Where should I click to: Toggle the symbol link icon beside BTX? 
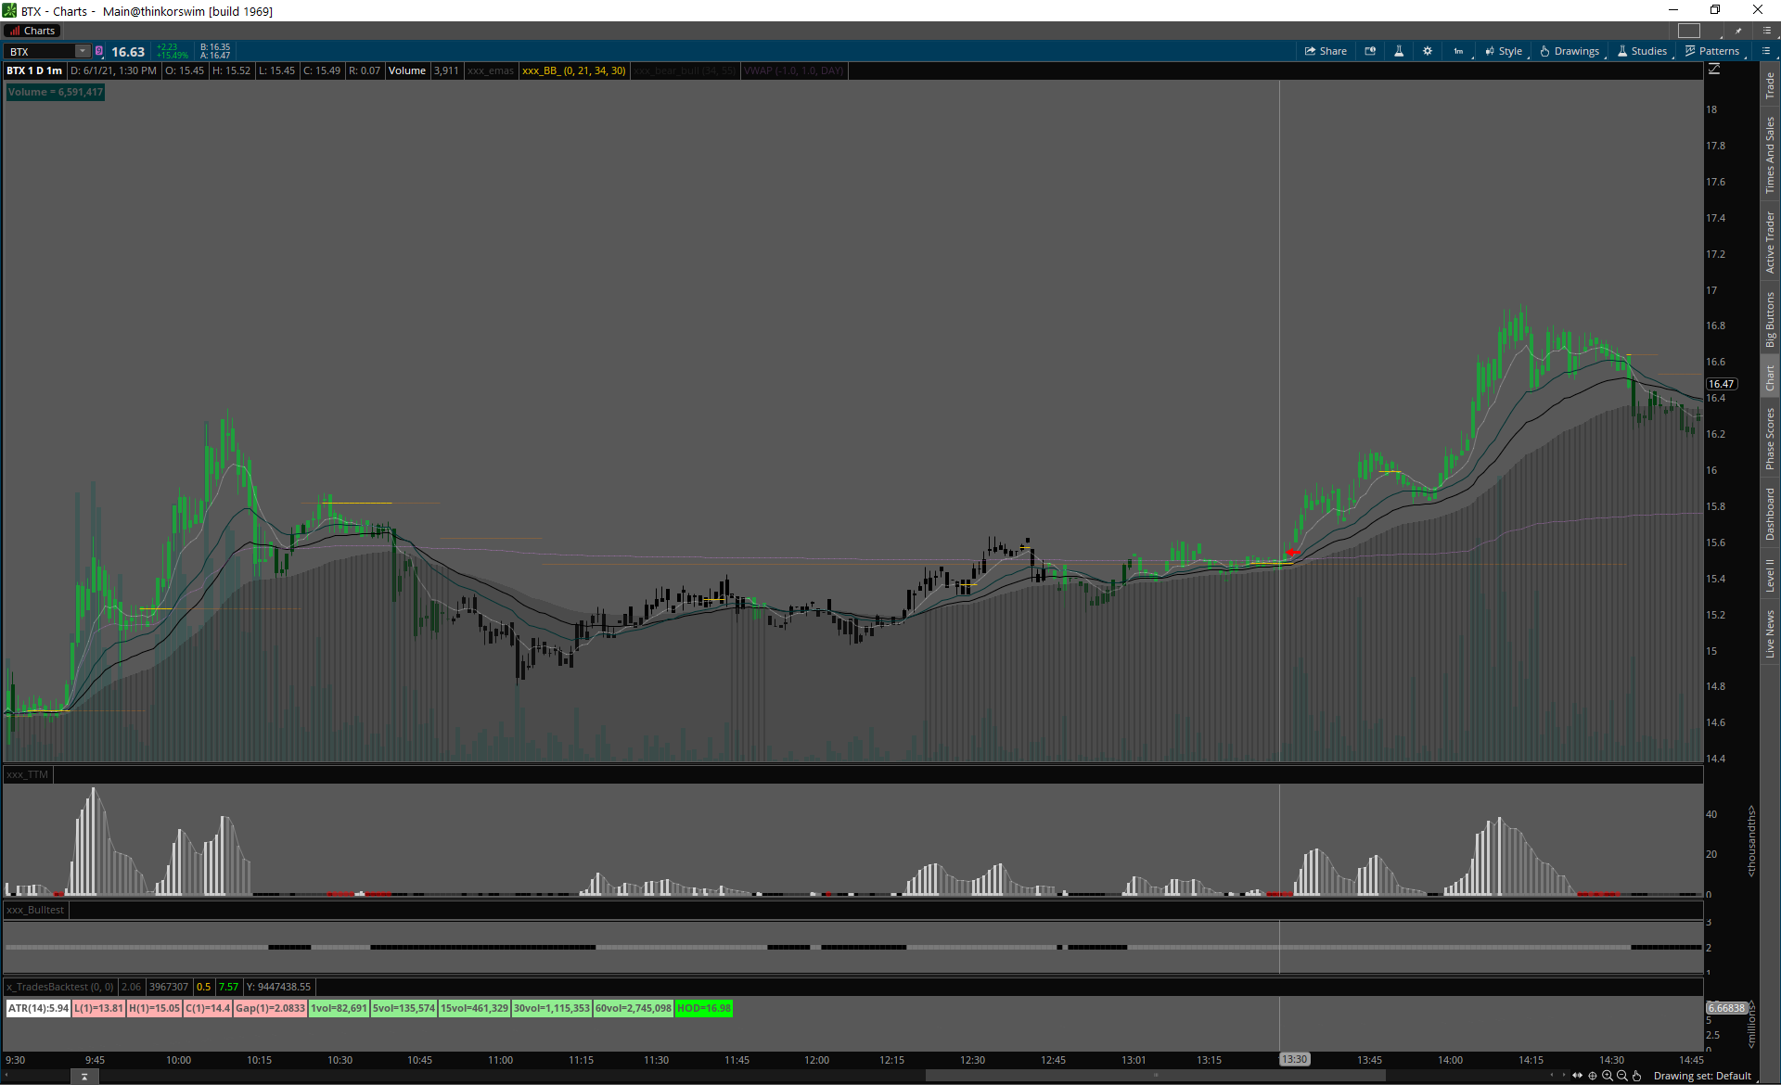[99, 51]
